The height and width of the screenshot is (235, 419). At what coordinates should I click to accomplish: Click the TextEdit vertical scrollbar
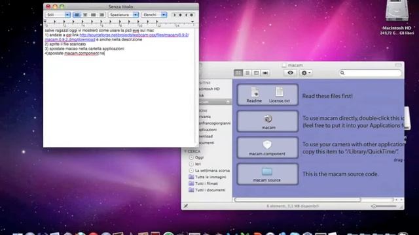pyautogui.click(x=197, y=86)
